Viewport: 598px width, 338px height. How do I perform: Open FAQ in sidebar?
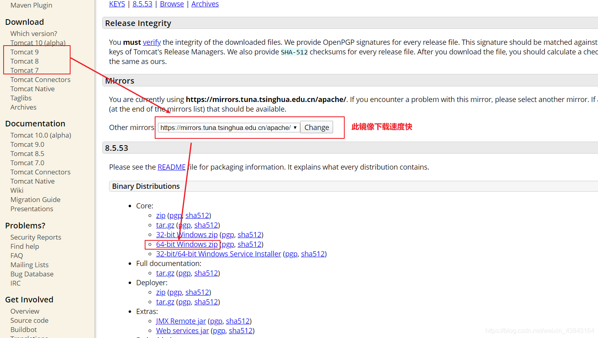click(16, 256)
